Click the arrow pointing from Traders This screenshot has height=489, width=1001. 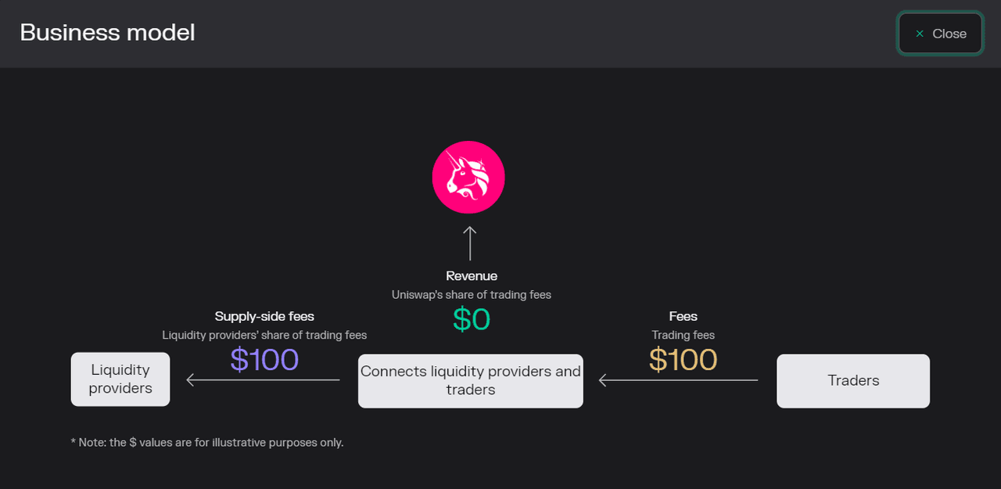[x=678, y=380]
